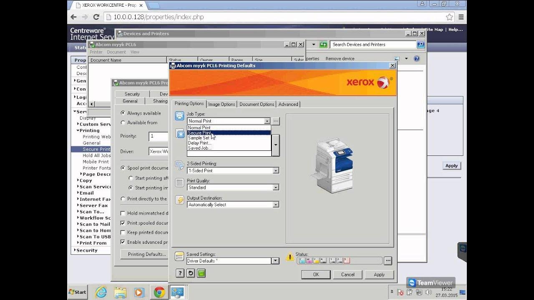Switch to Document Options tab

[x=257, y=104]
